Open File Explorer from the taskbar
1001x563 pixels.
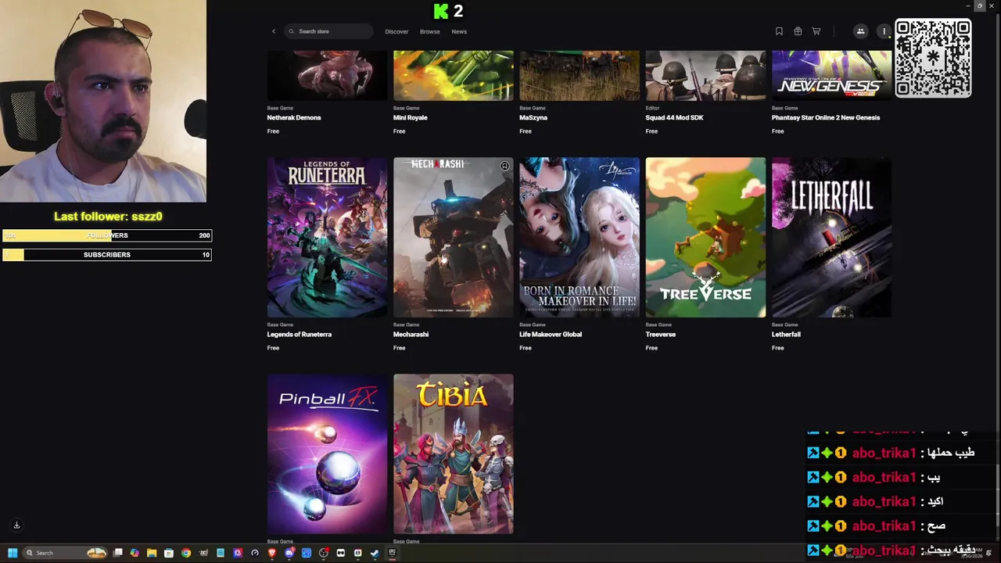pyautogui.click(x=152, y=553)
